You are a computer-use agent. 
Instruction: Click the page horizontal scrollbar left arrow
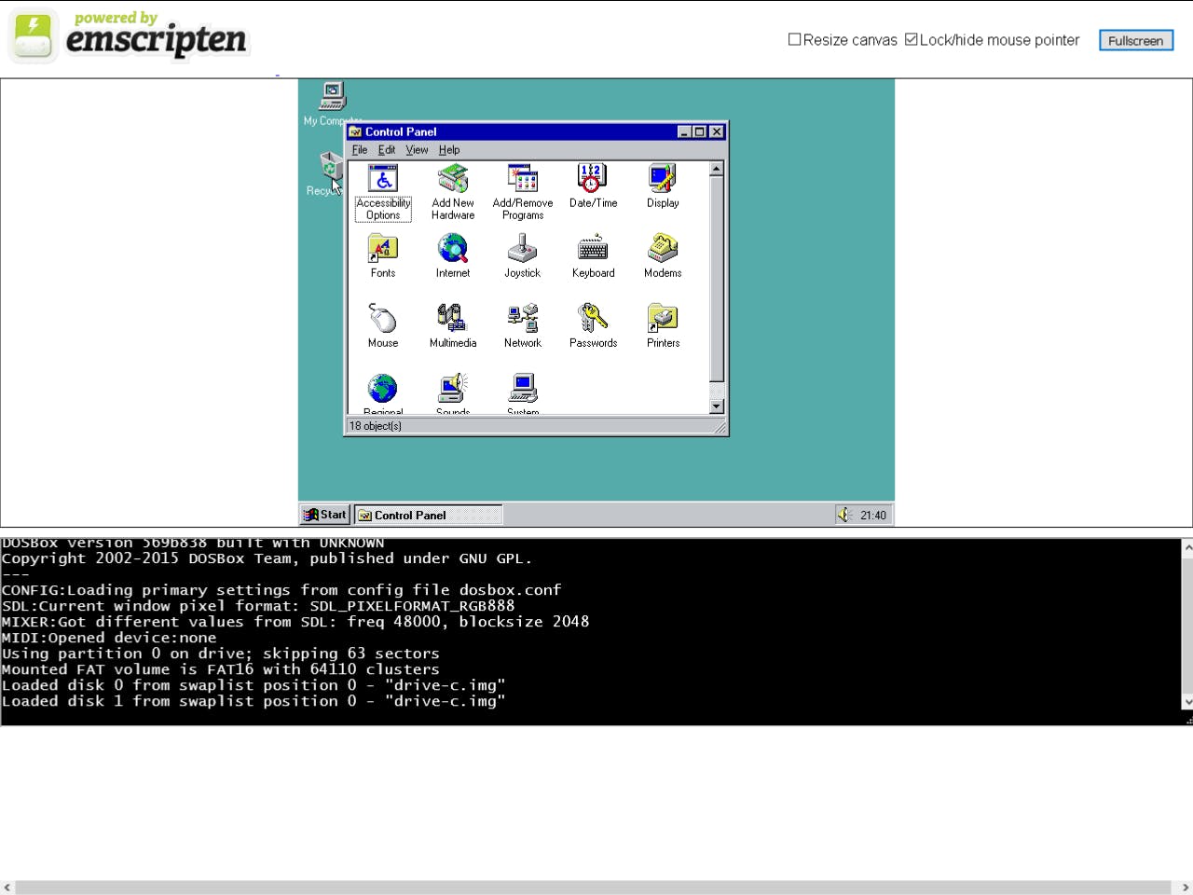7,888
